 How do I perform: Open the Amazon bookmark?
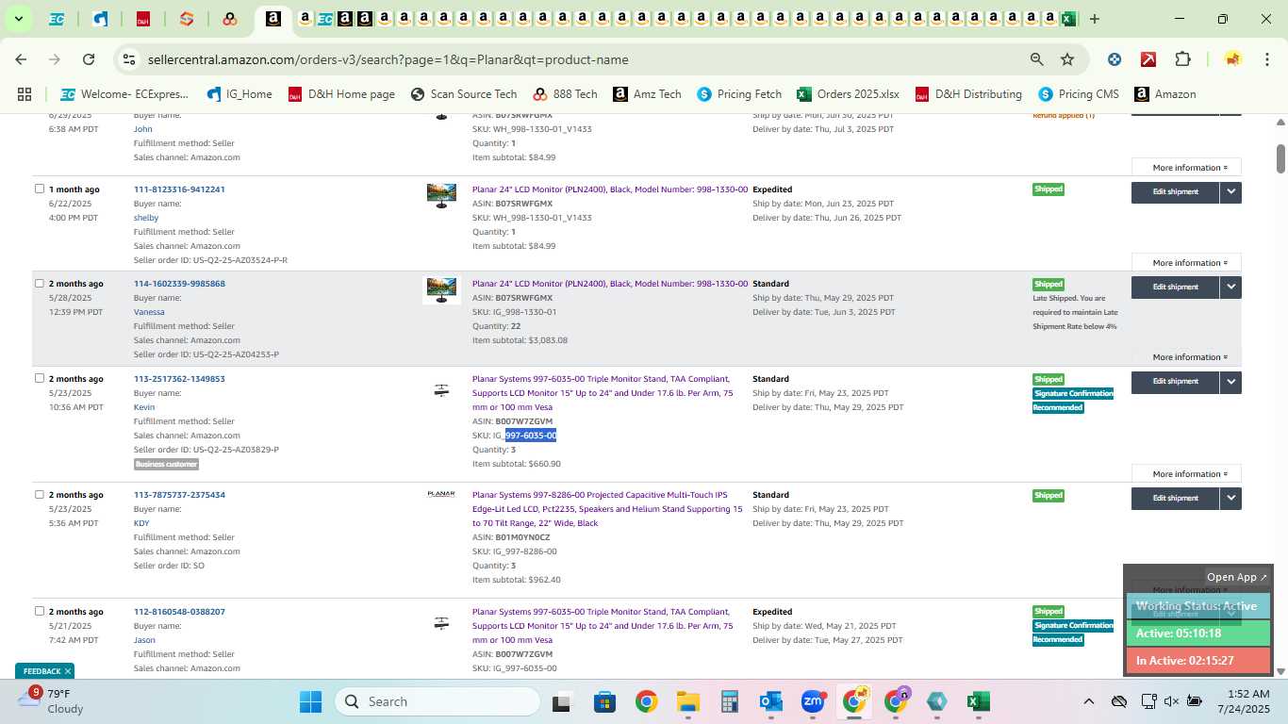point(1164,94)
